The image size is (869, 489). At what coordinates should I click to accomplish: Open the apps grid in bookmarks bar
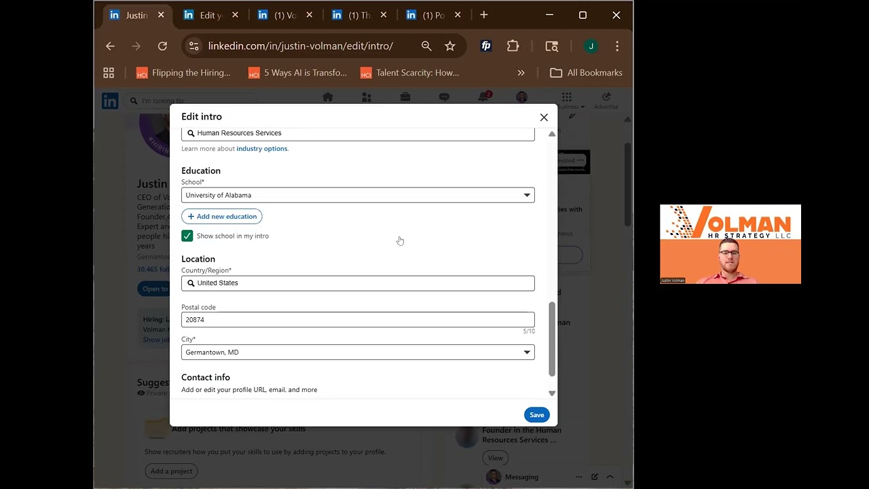click(109, 73)
